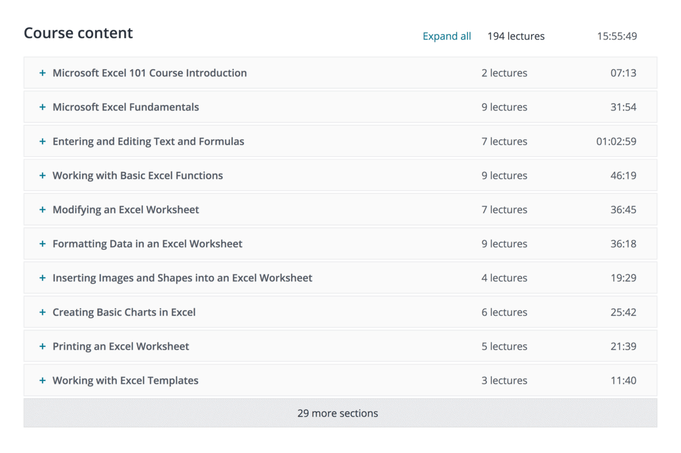Expand Working with Basic Excel Functions plus
This screenshot has height=453, width=681.
[x=42, y=176]
